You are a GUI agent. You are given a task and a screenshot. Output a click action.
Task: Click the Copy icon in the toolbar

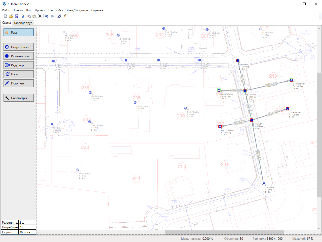tap(29, 16)
